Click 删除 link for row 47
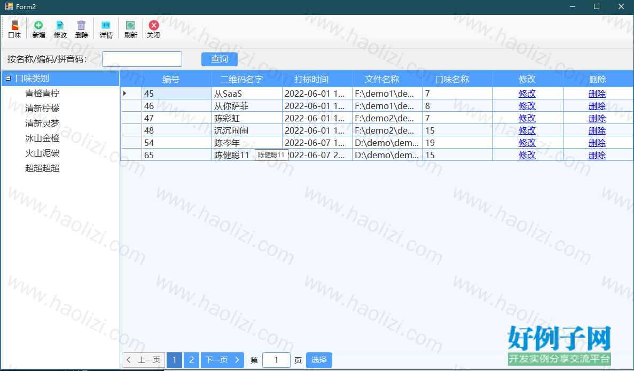 597,118
